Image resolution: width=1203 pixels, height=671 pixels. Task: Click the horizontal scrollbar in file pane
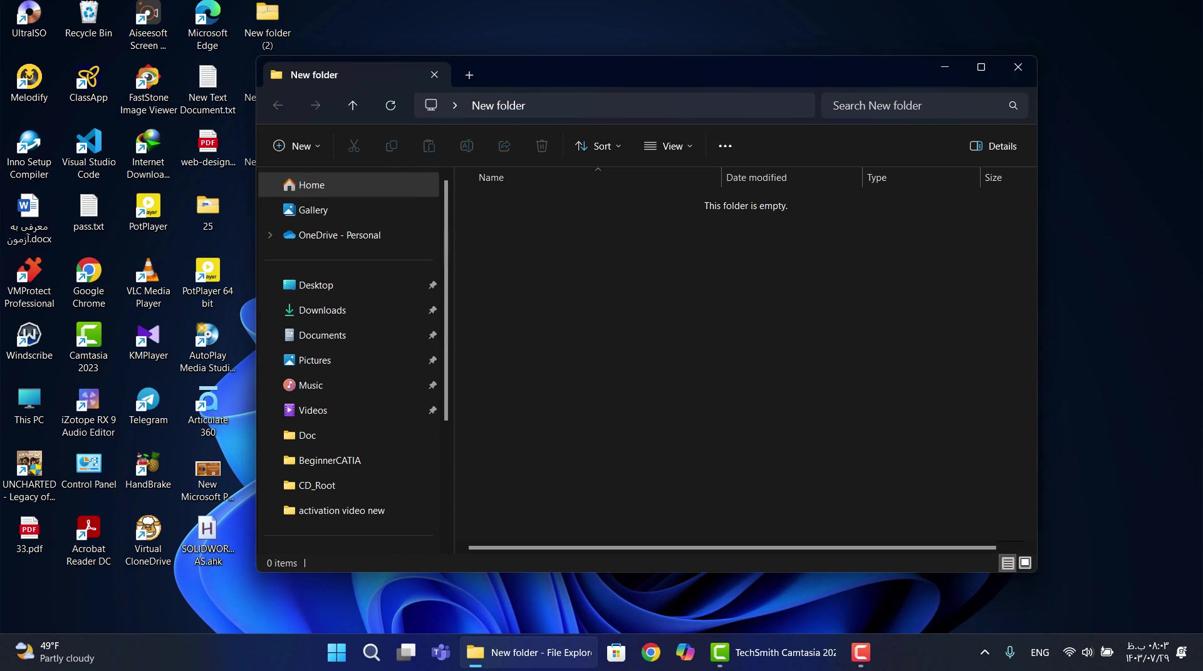732,548
